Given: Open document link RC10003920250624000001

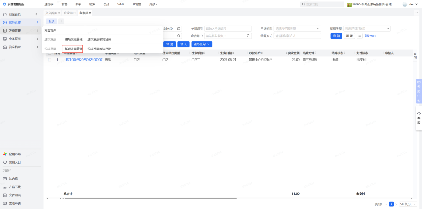Looking at the screenshot, I should (x=84, y=60).
